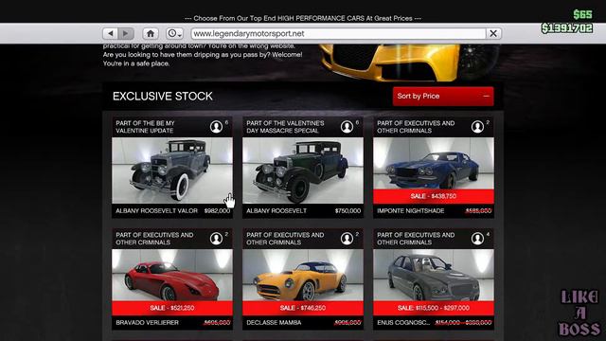This screenshot has width=606, height=341.
Task: Click the SALE - $521,250 banner
Action: tap(172, 308)
